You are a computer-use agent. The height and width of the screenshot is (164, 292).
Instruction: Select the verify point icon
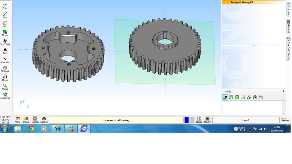tap(225, 98)
